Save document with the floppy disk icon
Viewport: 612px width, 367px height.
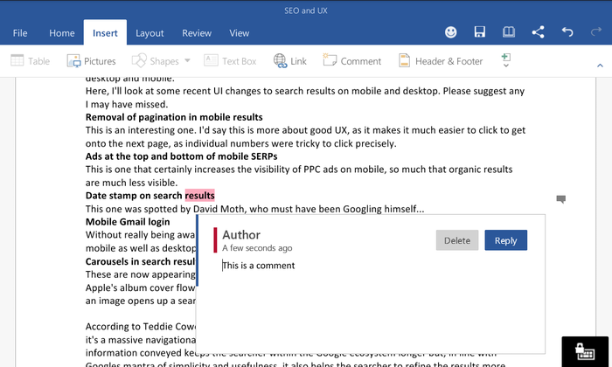(479, 32)
